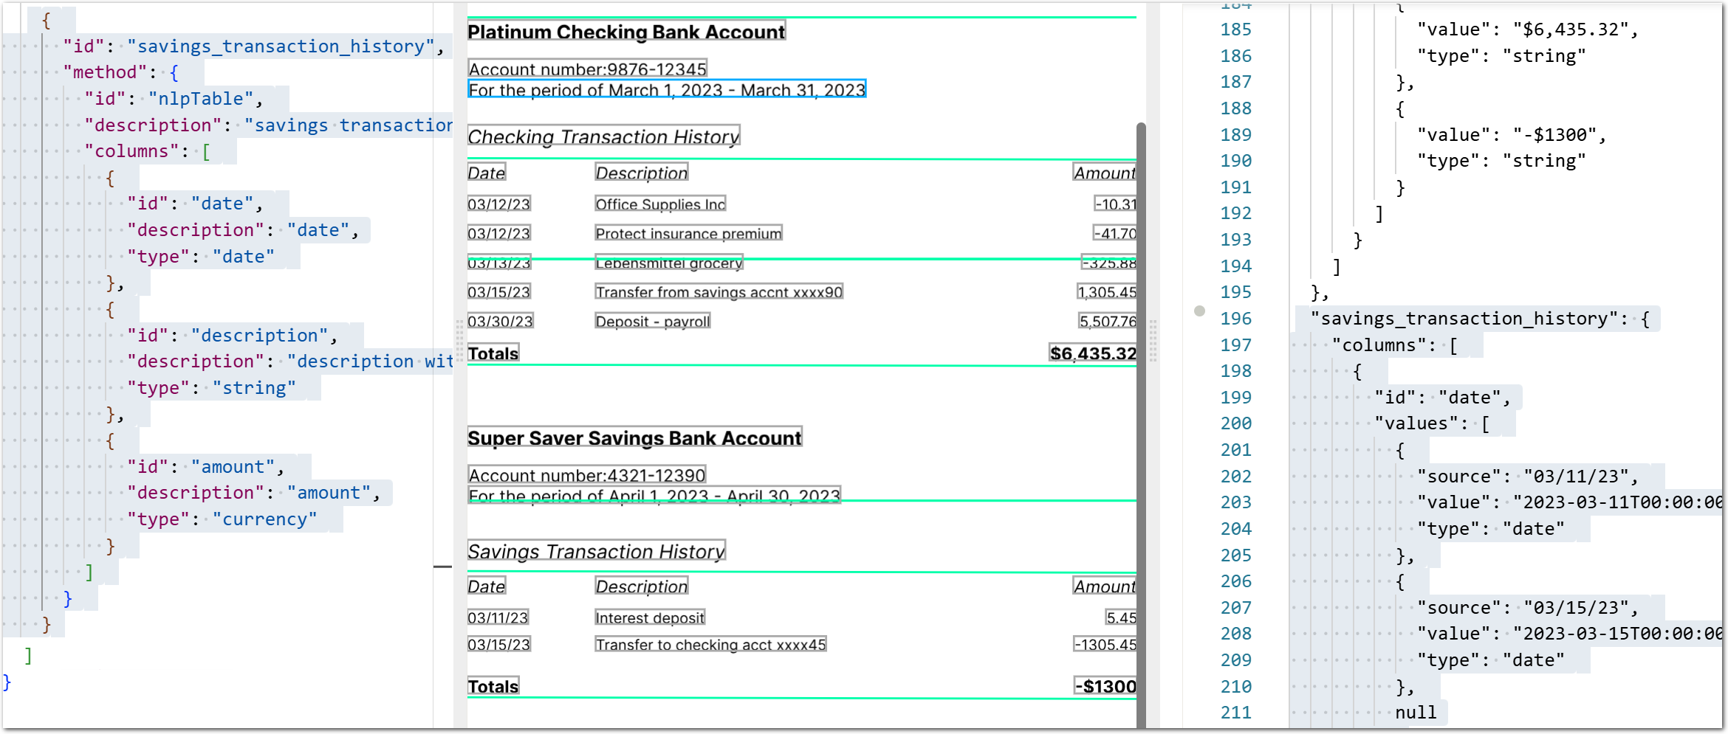
Task: Select the 'Platinum Checking Bank Account' heading
Action: pos(626,32)
